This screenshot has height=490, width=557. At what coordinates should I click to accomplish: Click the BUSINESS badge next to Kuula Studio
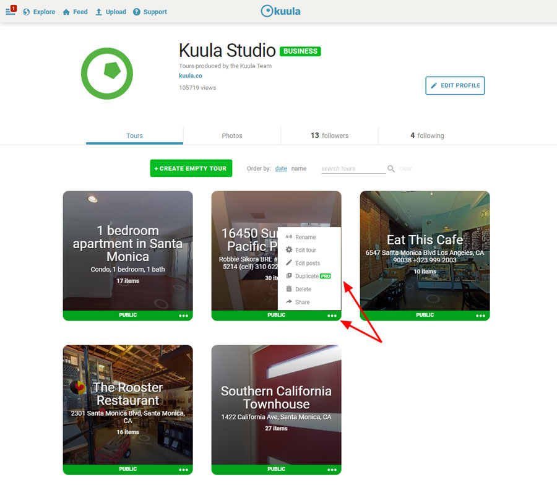tap(300, 51)
